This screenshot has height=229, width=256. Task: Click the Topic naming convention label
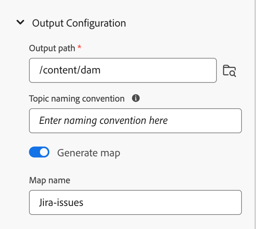tap(77, 99)
